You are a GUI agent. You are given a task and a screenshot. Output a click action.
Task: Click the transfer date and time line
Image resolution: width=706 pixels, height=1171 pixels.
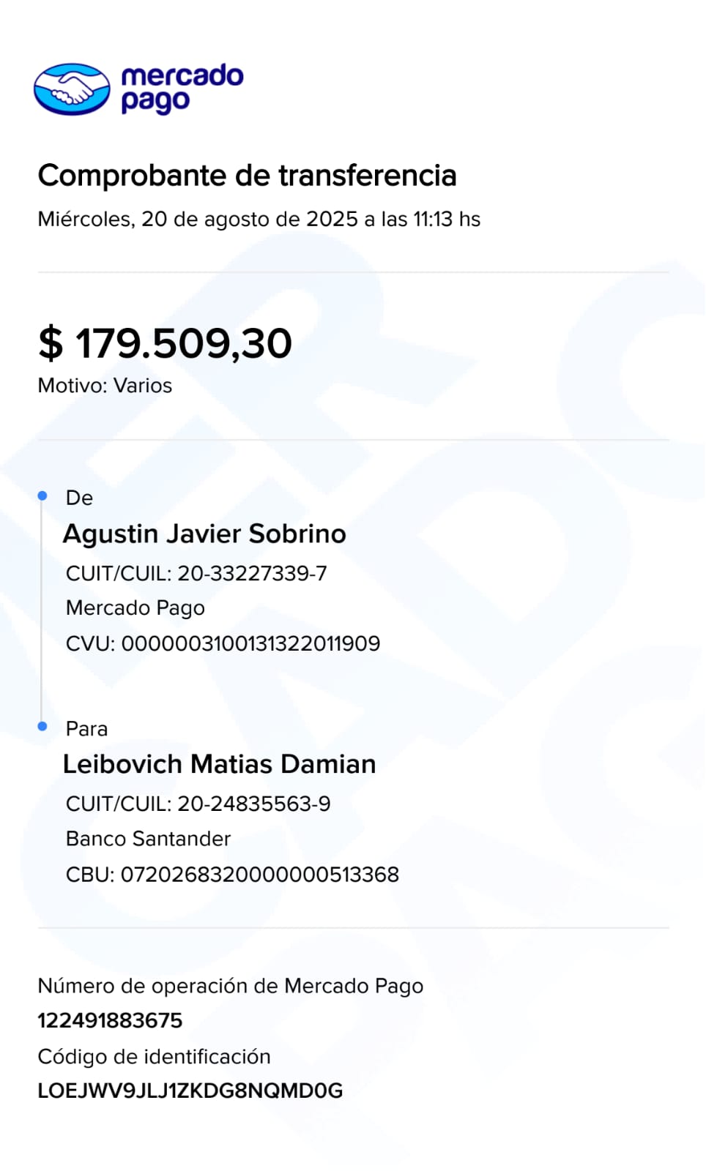coord(259,220)
